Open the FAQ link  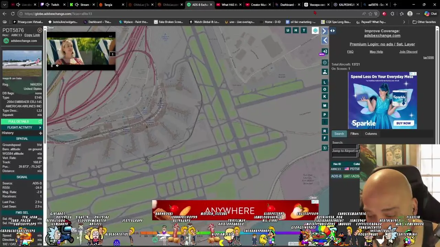coord(350,52)
